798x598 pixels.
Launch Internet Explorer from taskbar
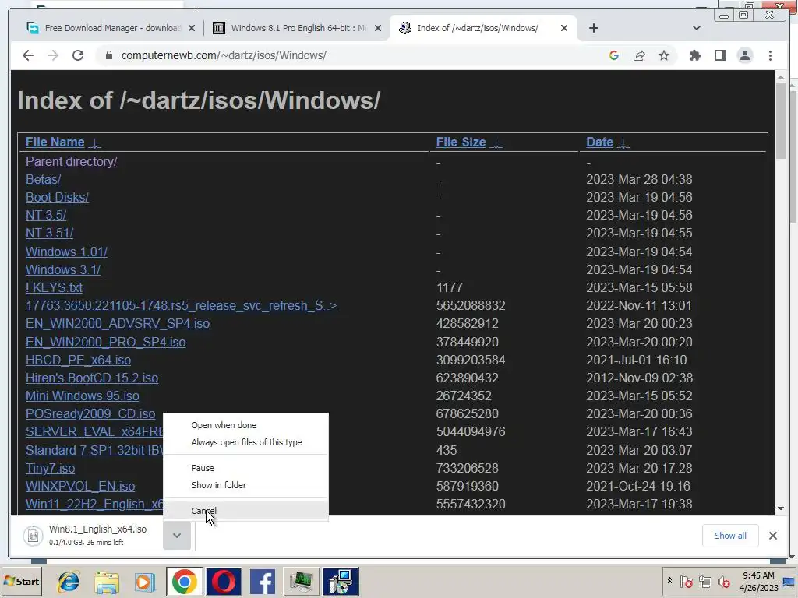pos(69,582)
